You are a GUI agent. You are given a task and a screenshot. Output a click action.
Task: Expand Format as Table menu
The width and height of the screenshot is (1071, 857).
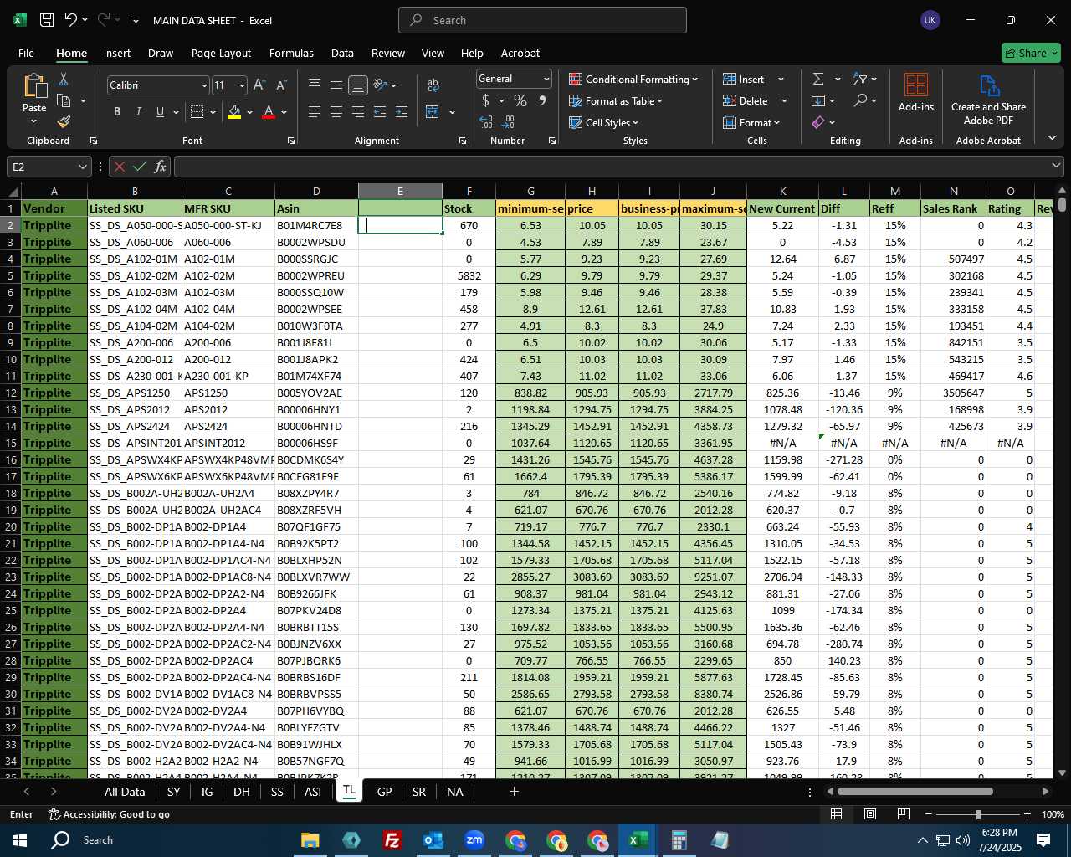(x=616, y=100)
